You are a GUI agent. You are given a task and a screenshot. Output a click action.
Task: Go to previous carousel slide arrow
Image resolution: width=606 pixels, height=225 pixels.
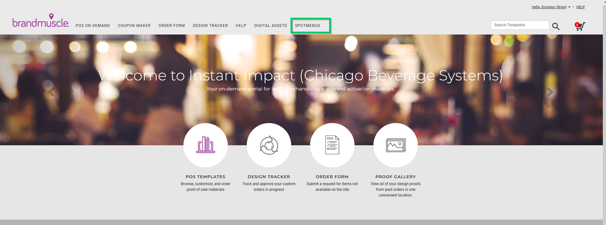(51, 92)
